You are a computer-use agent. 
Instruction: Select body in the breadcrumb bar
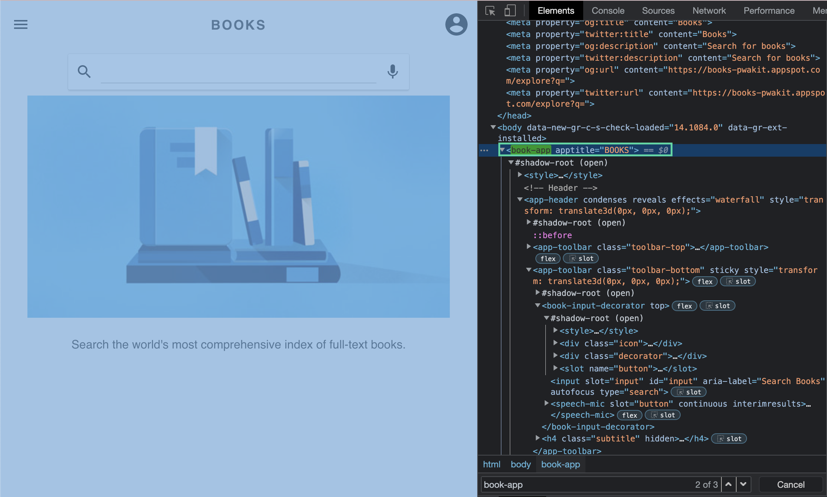pos(521,464)
